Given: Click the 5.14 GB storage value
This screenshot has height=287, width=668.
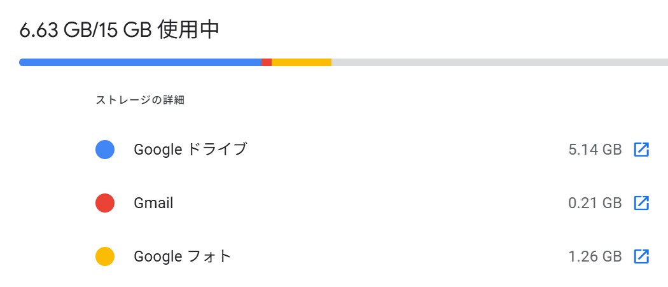Looking at the screenshot, I should pos(594,150).
